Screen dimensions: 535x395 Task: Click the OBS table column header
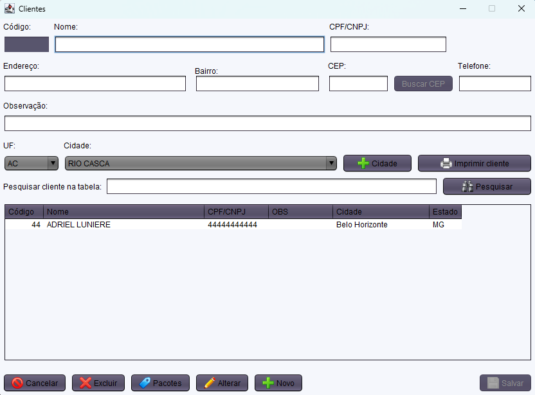coord(300,212)
